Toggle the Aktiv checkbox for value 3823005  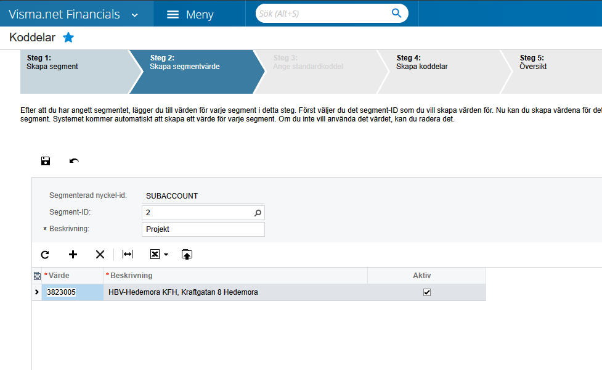[x=428, y=292]
